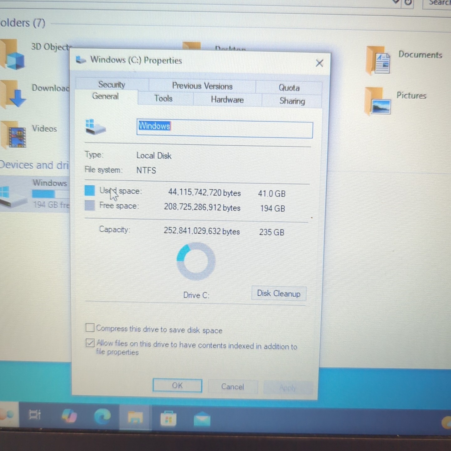
Task: Click the gray Free space swatch
Action: coord(90,205)
